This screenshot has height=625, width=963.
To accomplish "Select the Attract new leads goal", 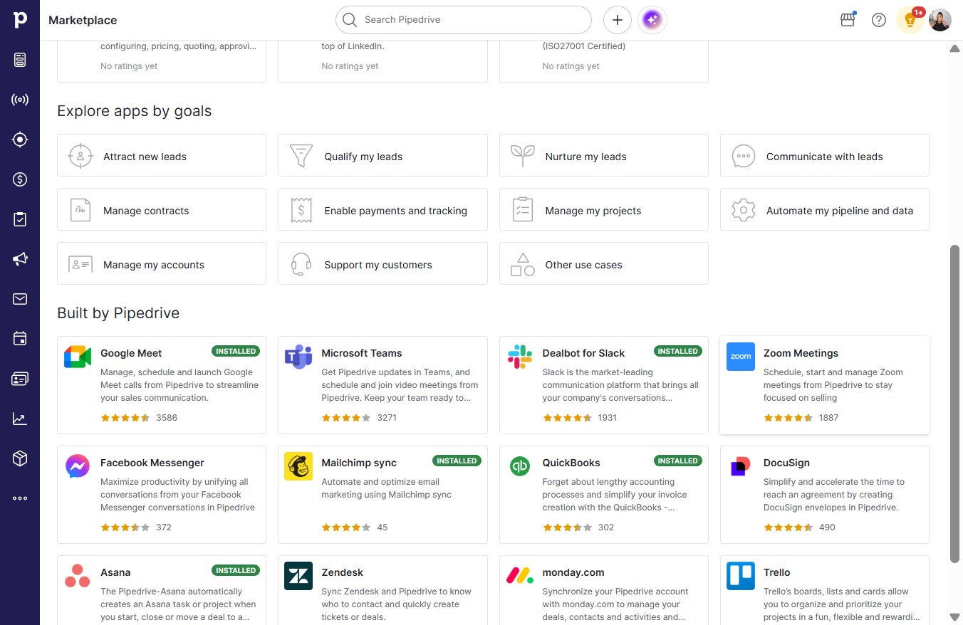I will coord(162,155).
